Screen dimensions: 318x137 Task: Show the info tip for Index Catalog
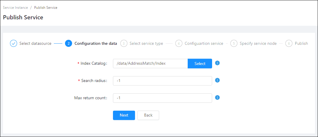coord(217,63)
